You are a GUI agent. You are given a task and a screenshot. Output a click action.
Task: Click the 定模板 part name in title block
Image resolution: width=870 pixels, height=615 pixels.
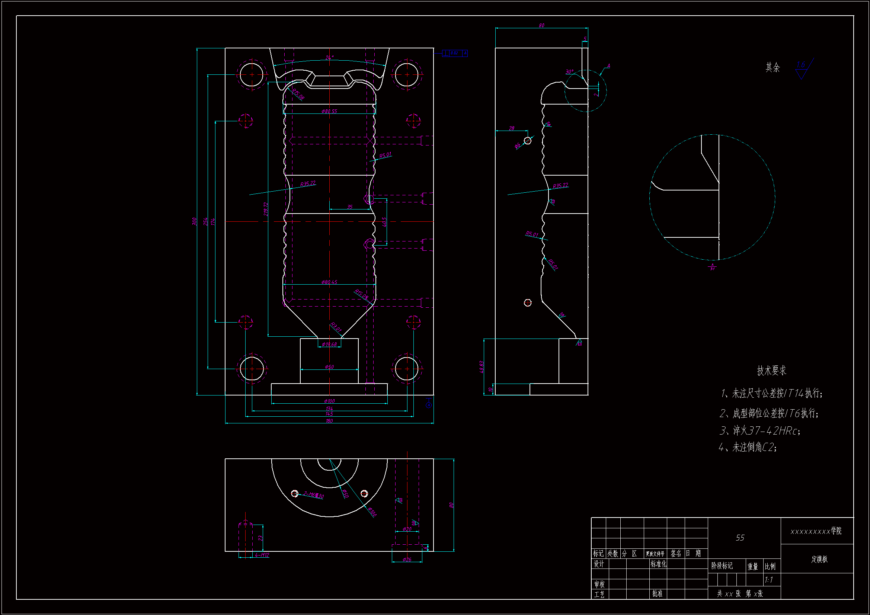(x=819, y=559)
